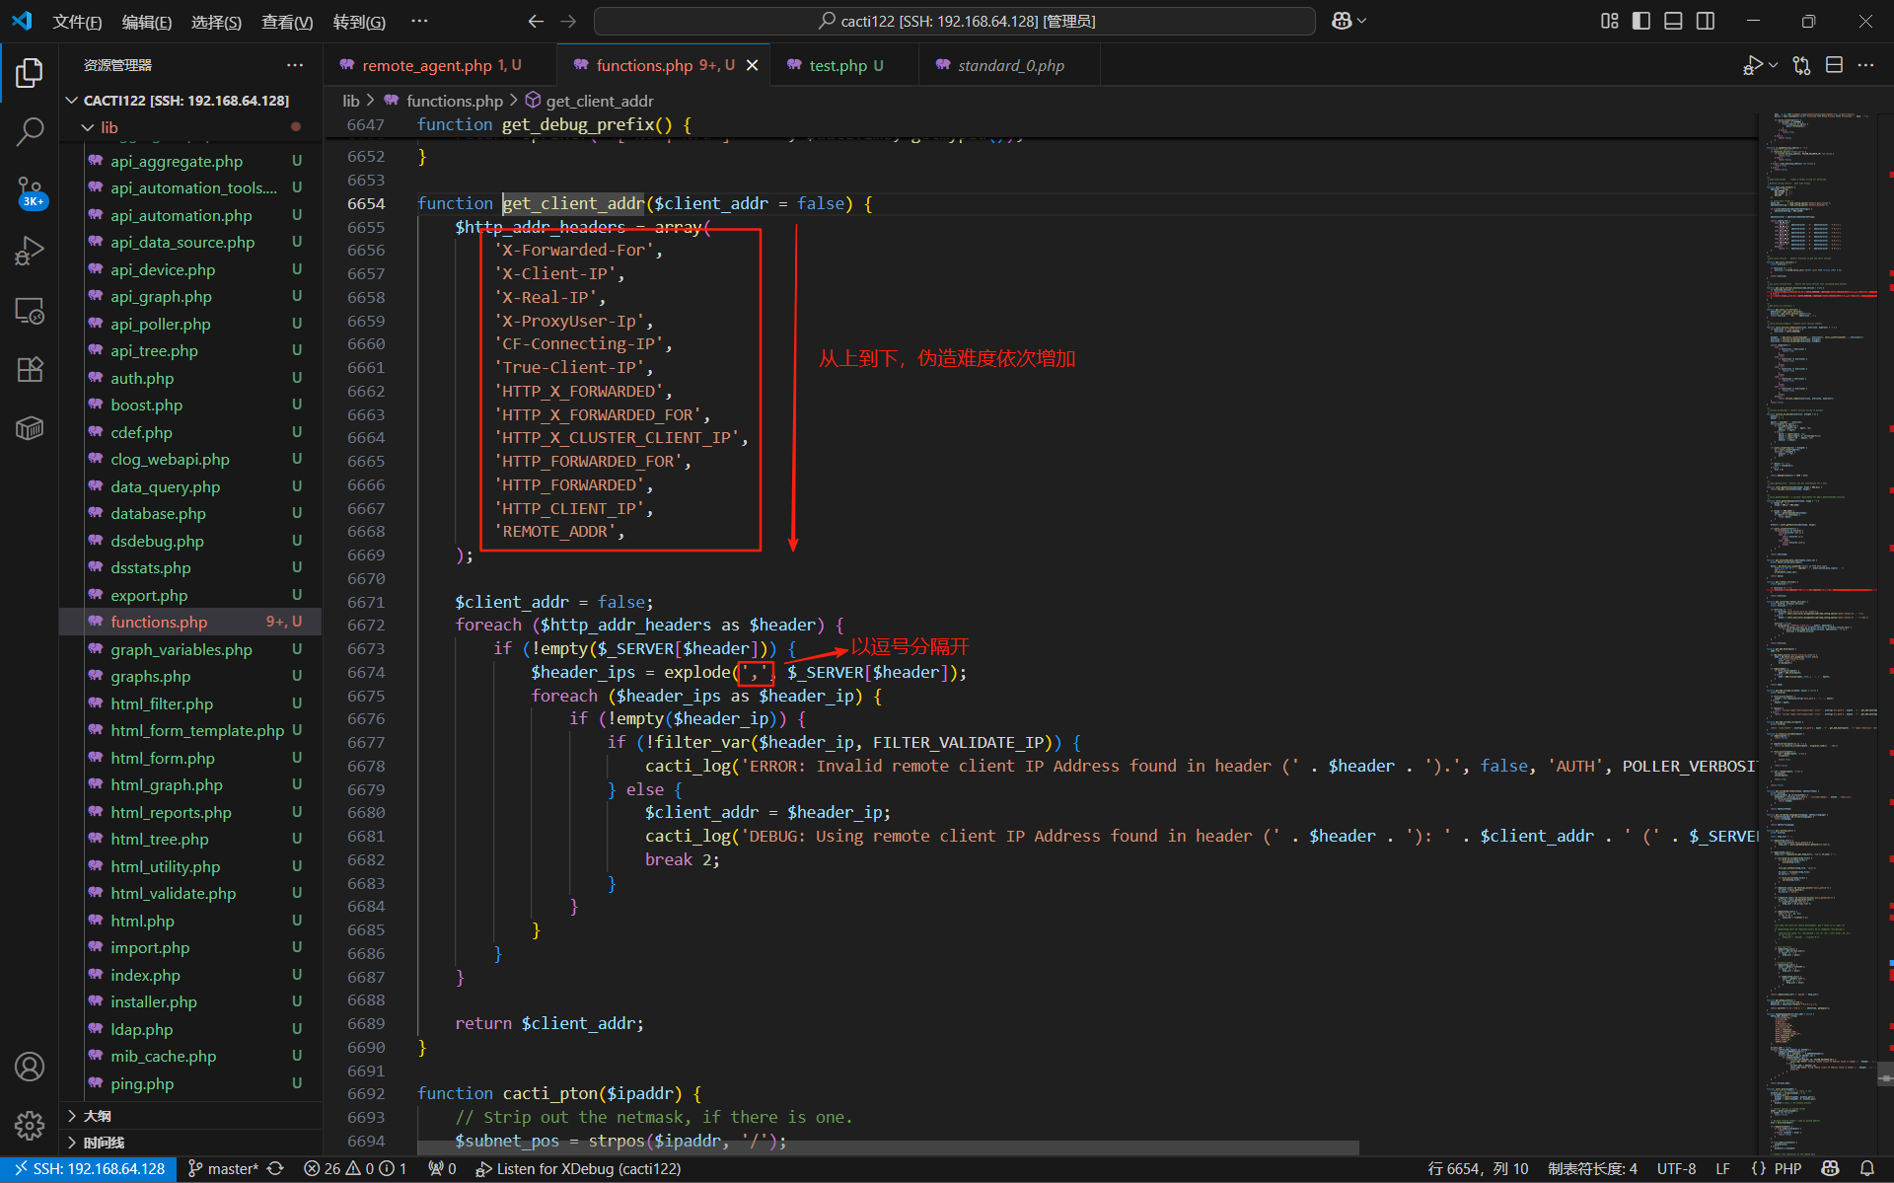The width and height of the screenshot is (1894, 1183).
Task: Open the run options dropdown arrow
Action: point(1774,65)
